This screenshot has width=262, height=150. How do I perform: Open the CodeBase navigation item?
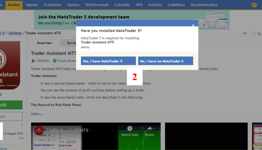click(x=176, y=5)
